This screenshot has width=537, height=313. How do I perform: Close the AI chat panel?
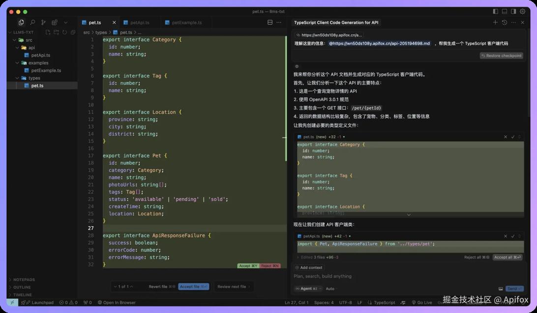click(x=523, y=22)
